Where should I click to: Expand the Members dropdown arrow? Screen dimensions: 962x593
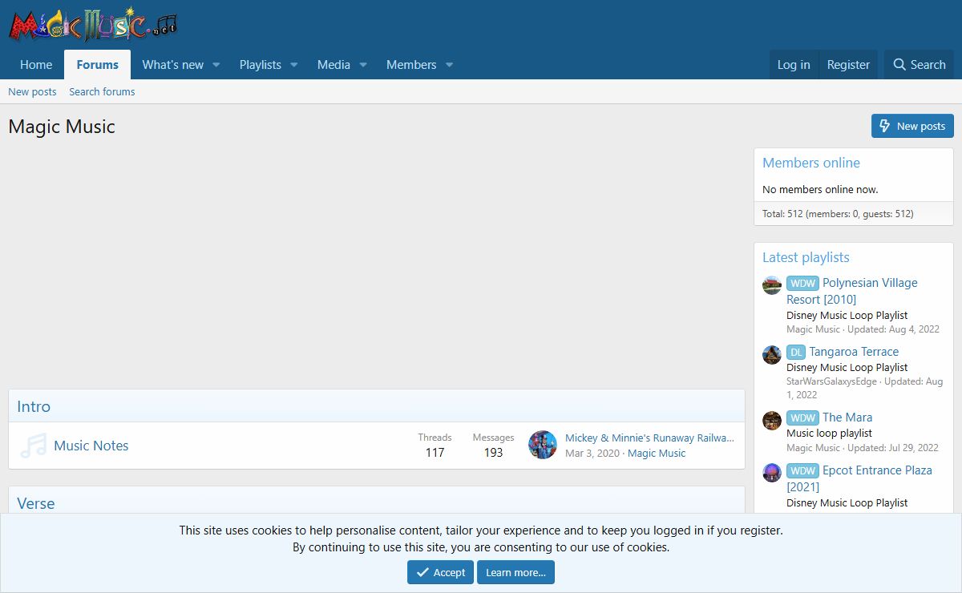[x=450, y=65]
